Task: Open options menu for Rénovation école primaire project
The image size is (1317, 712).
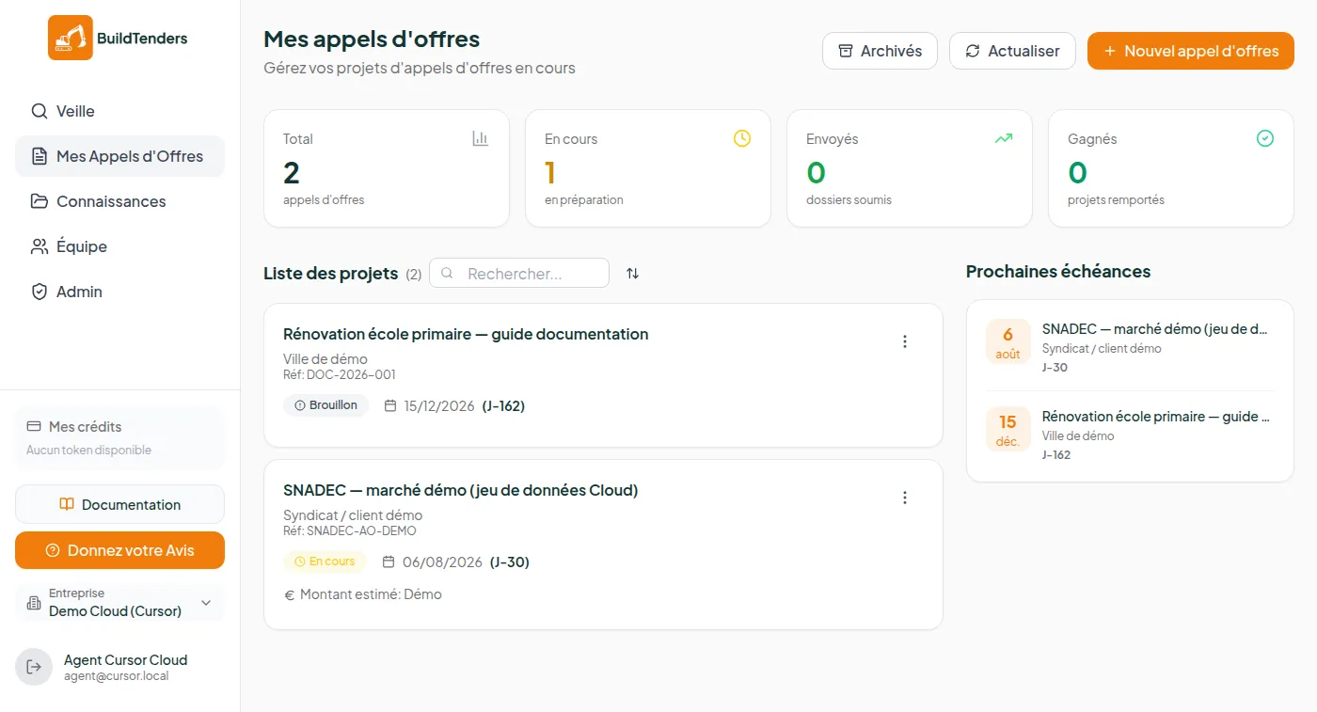Action: 905,341
